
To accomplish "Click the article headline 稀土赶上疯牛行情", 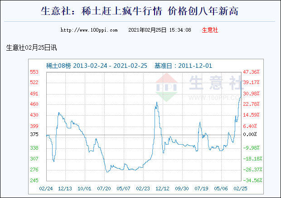I will click(x=121, y=11).
